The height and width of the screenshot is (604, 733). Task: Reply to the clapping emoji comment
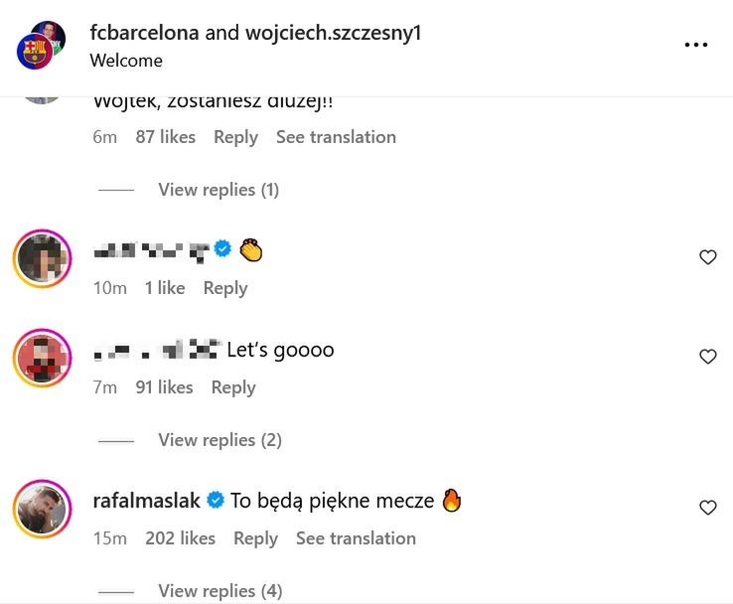(225, 288)
